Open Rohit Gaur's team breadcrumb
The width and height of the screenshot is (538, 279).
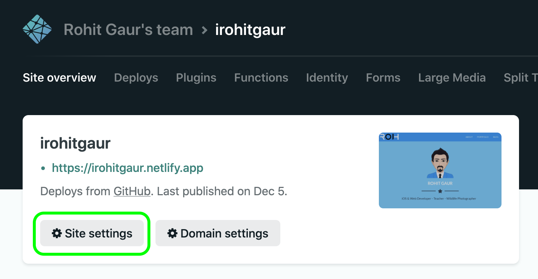(x=128, y=30)
